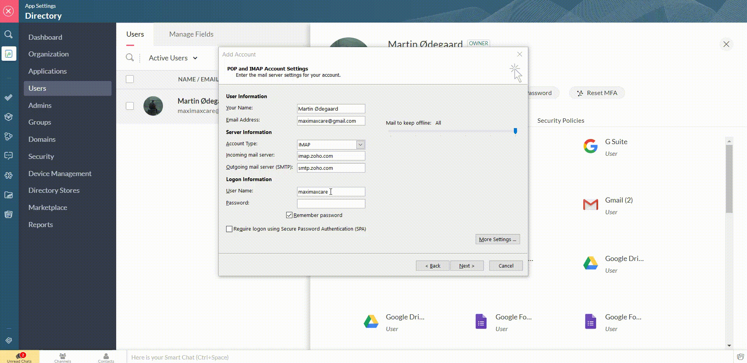Click the red close App Settings icon

(9, 11)
